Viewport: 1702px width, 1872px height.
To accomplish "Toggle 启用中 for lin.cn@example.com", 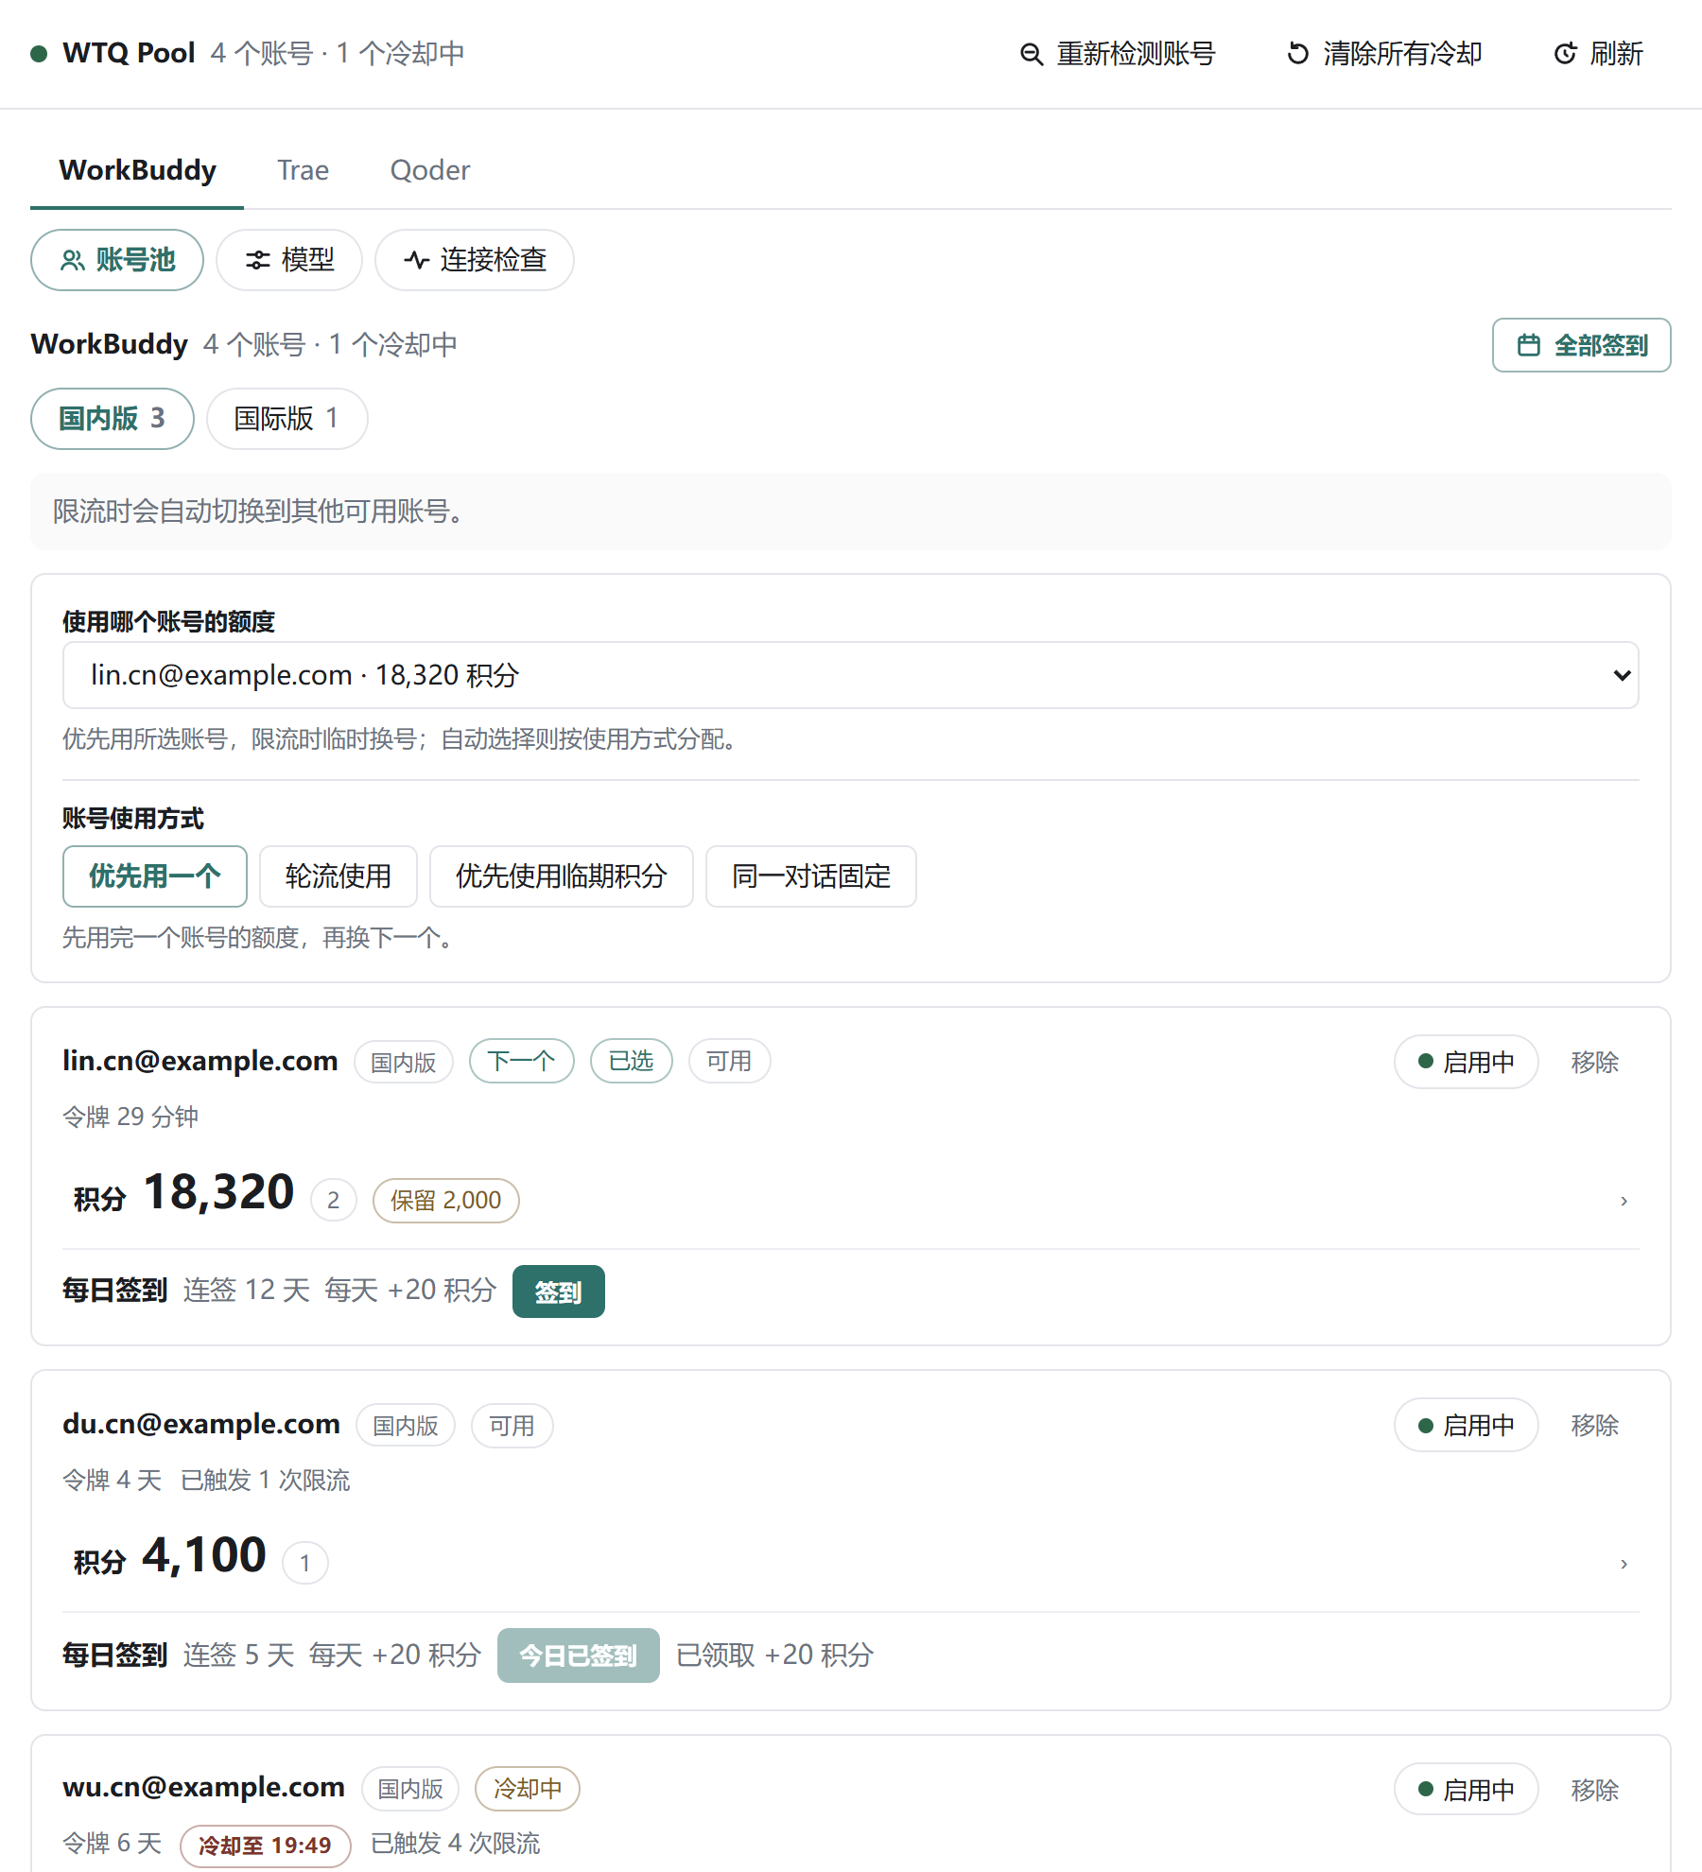I will [1466, 1062].
